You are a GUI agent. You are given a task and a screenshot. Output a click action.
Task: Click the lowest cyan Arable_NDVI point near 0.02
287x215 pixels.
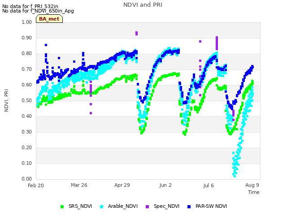pyautogui.click(x=235, y=176)
